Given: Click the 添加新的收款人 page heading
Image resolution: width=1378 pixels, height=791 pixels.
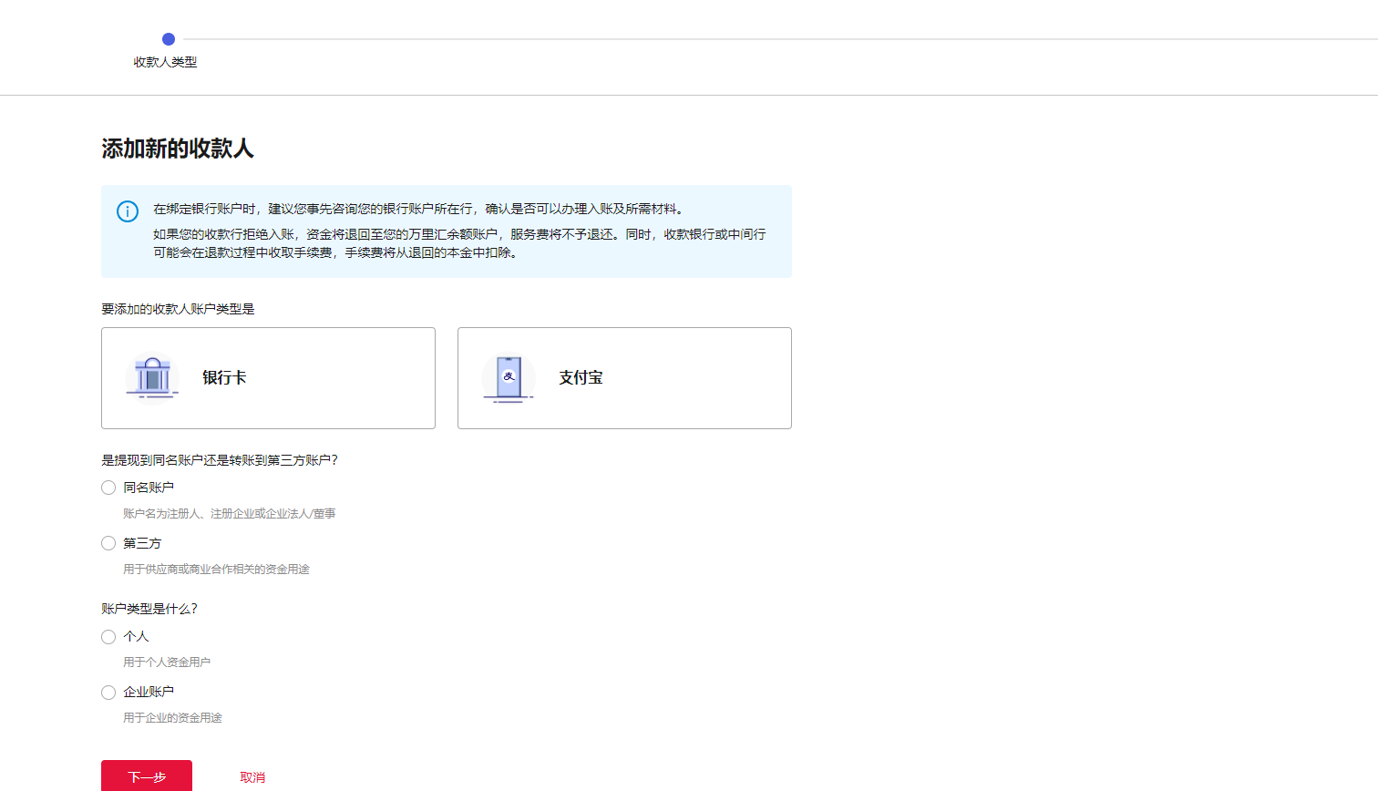Looking at the screenshot, I should [x=179, y=149].
